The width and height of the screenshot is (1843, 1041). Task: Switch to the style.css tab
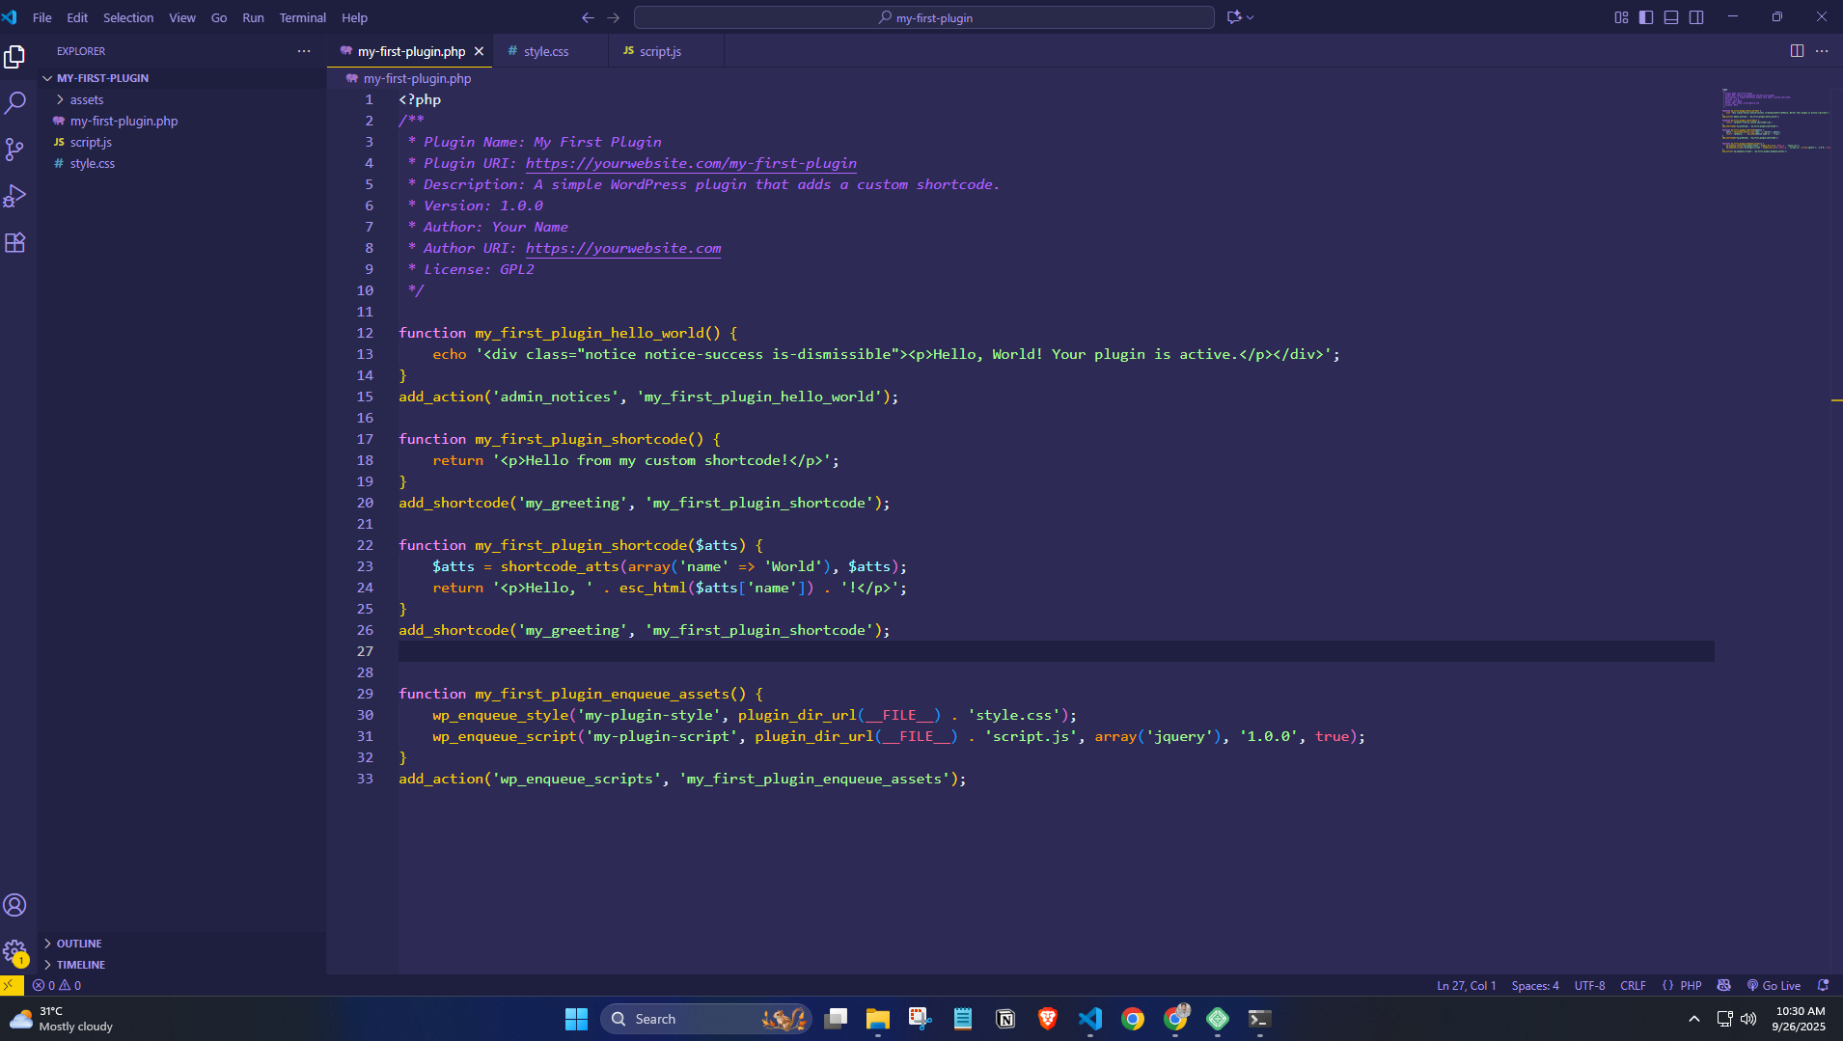[546, 51]
